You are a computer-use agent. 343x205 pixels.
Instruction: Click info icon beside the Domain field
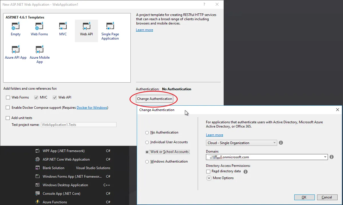coord(332,157)
